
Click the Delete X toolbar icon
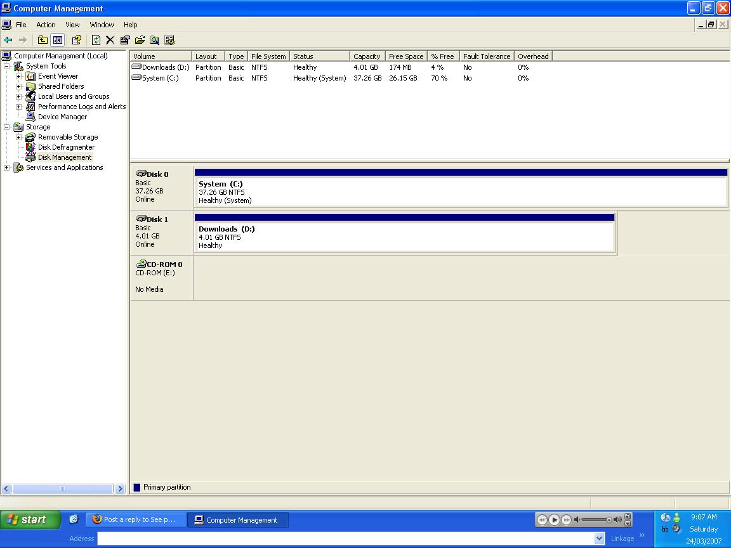pos(110,40)
